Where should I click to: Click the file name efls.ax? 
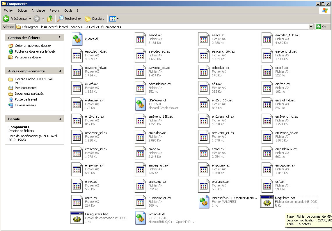coord(216,84)
